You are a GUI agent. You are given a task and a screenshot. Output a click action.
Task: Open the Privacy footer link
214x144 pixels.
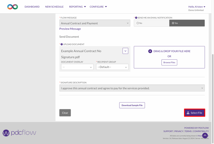pyautogui.click(x=179, y=131)
